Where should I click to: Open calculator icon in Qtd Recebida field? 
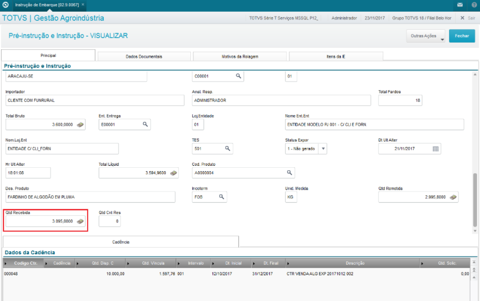tap(80, 221)
